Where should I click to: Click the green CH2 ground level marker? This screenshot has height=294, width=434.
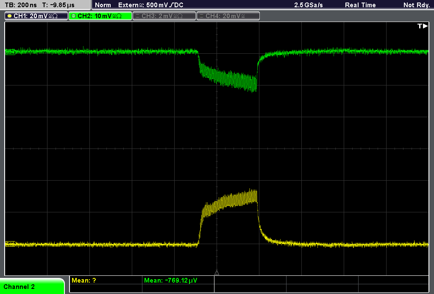[10, 52]
